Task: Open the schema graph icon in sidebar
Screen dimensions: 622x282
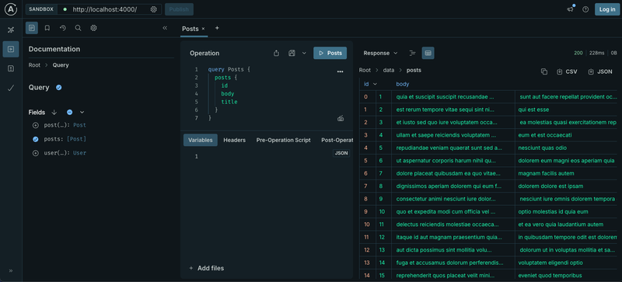Action: (x=11, y=30)
